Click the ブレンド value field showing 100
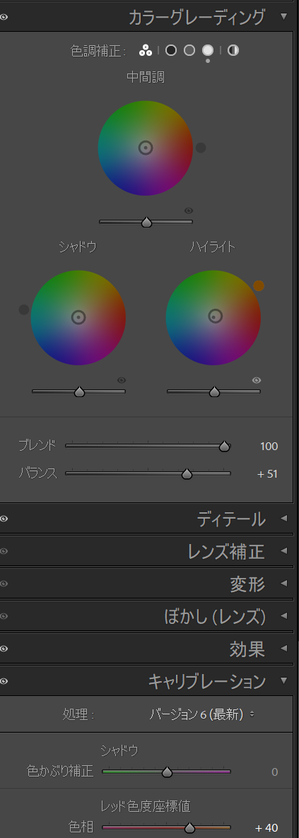 [x=269, y=447]
